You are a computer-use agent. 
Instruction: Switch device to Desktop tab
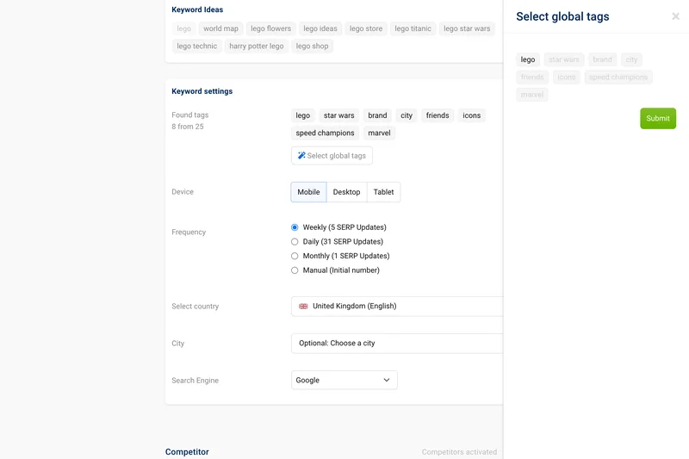346,192
